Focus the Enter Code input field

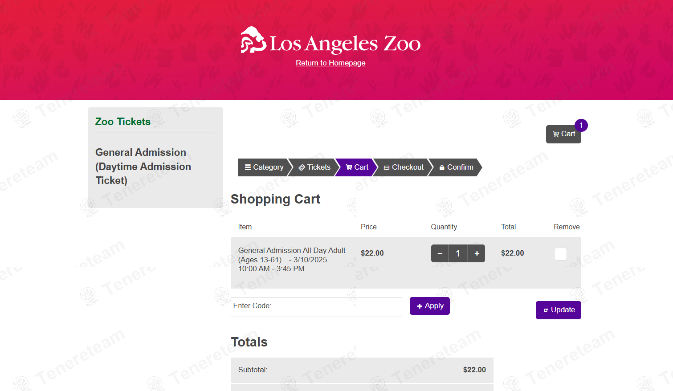click(x=316, y=307)
